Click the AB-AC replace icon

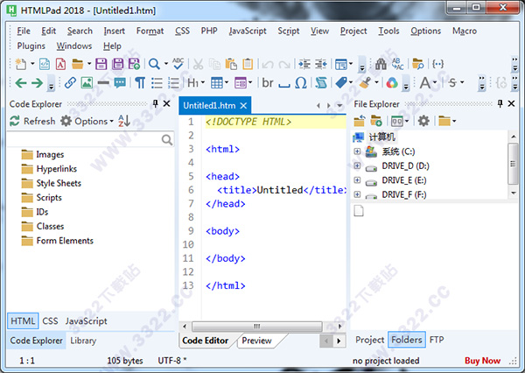397,64
